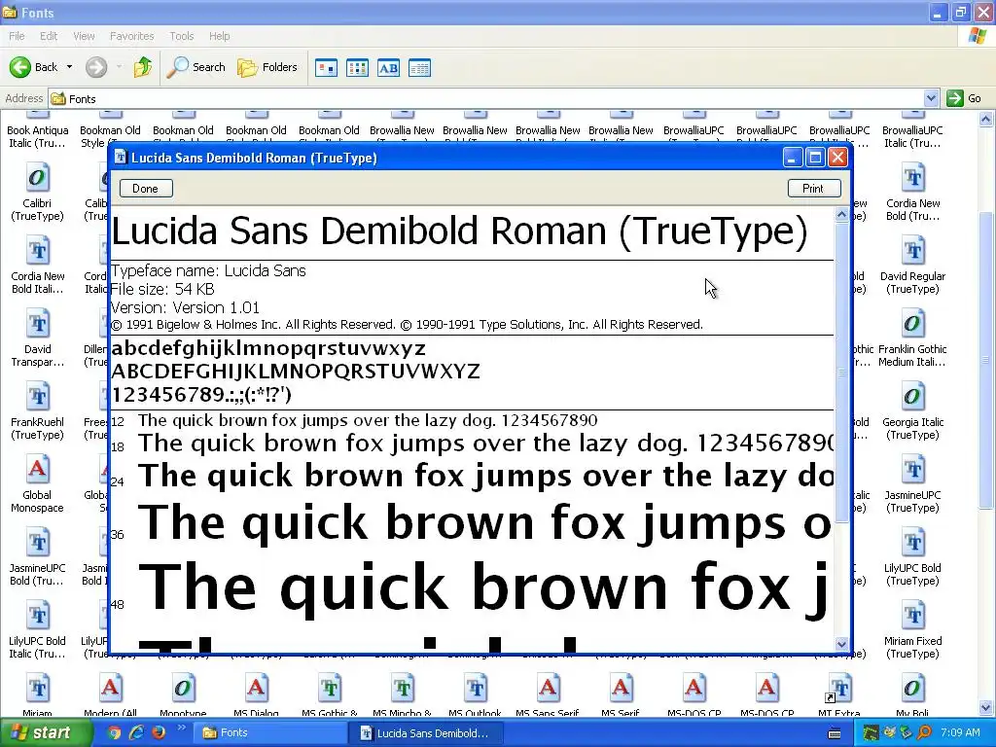Image resolution: width=996 pixels, height=747 pixels.
Task: Click the Book Antiqua Italic font label
Action: point(38,136)
